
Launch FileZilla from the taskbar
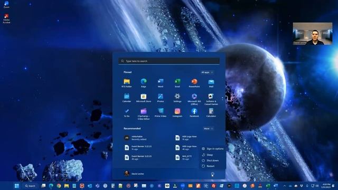coord(213,186)
